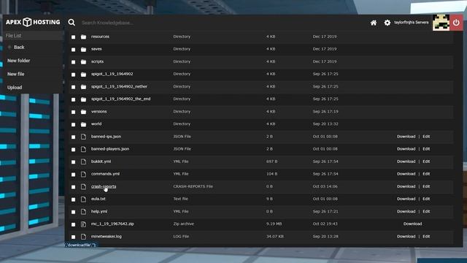This screenshot has width=467, height=263.
Task: Download banned-players.json
Action: 406,149
